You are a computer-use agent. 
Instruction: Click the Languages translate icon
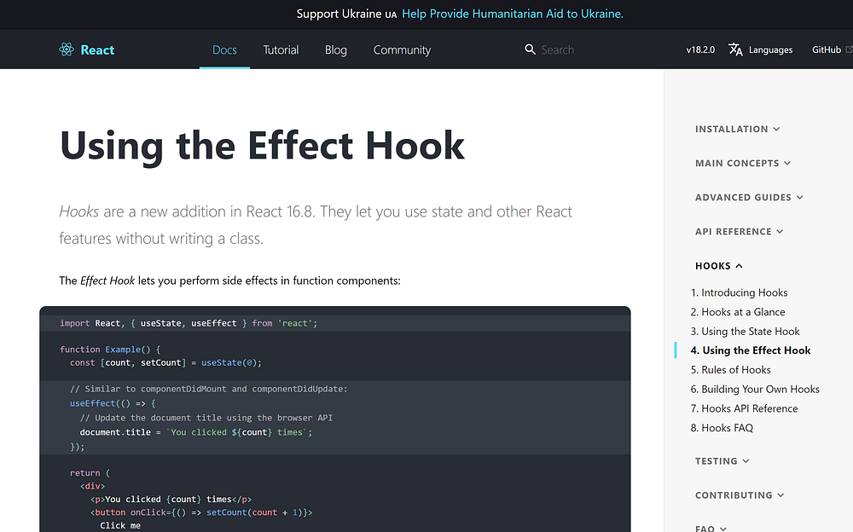coord(735,49)
